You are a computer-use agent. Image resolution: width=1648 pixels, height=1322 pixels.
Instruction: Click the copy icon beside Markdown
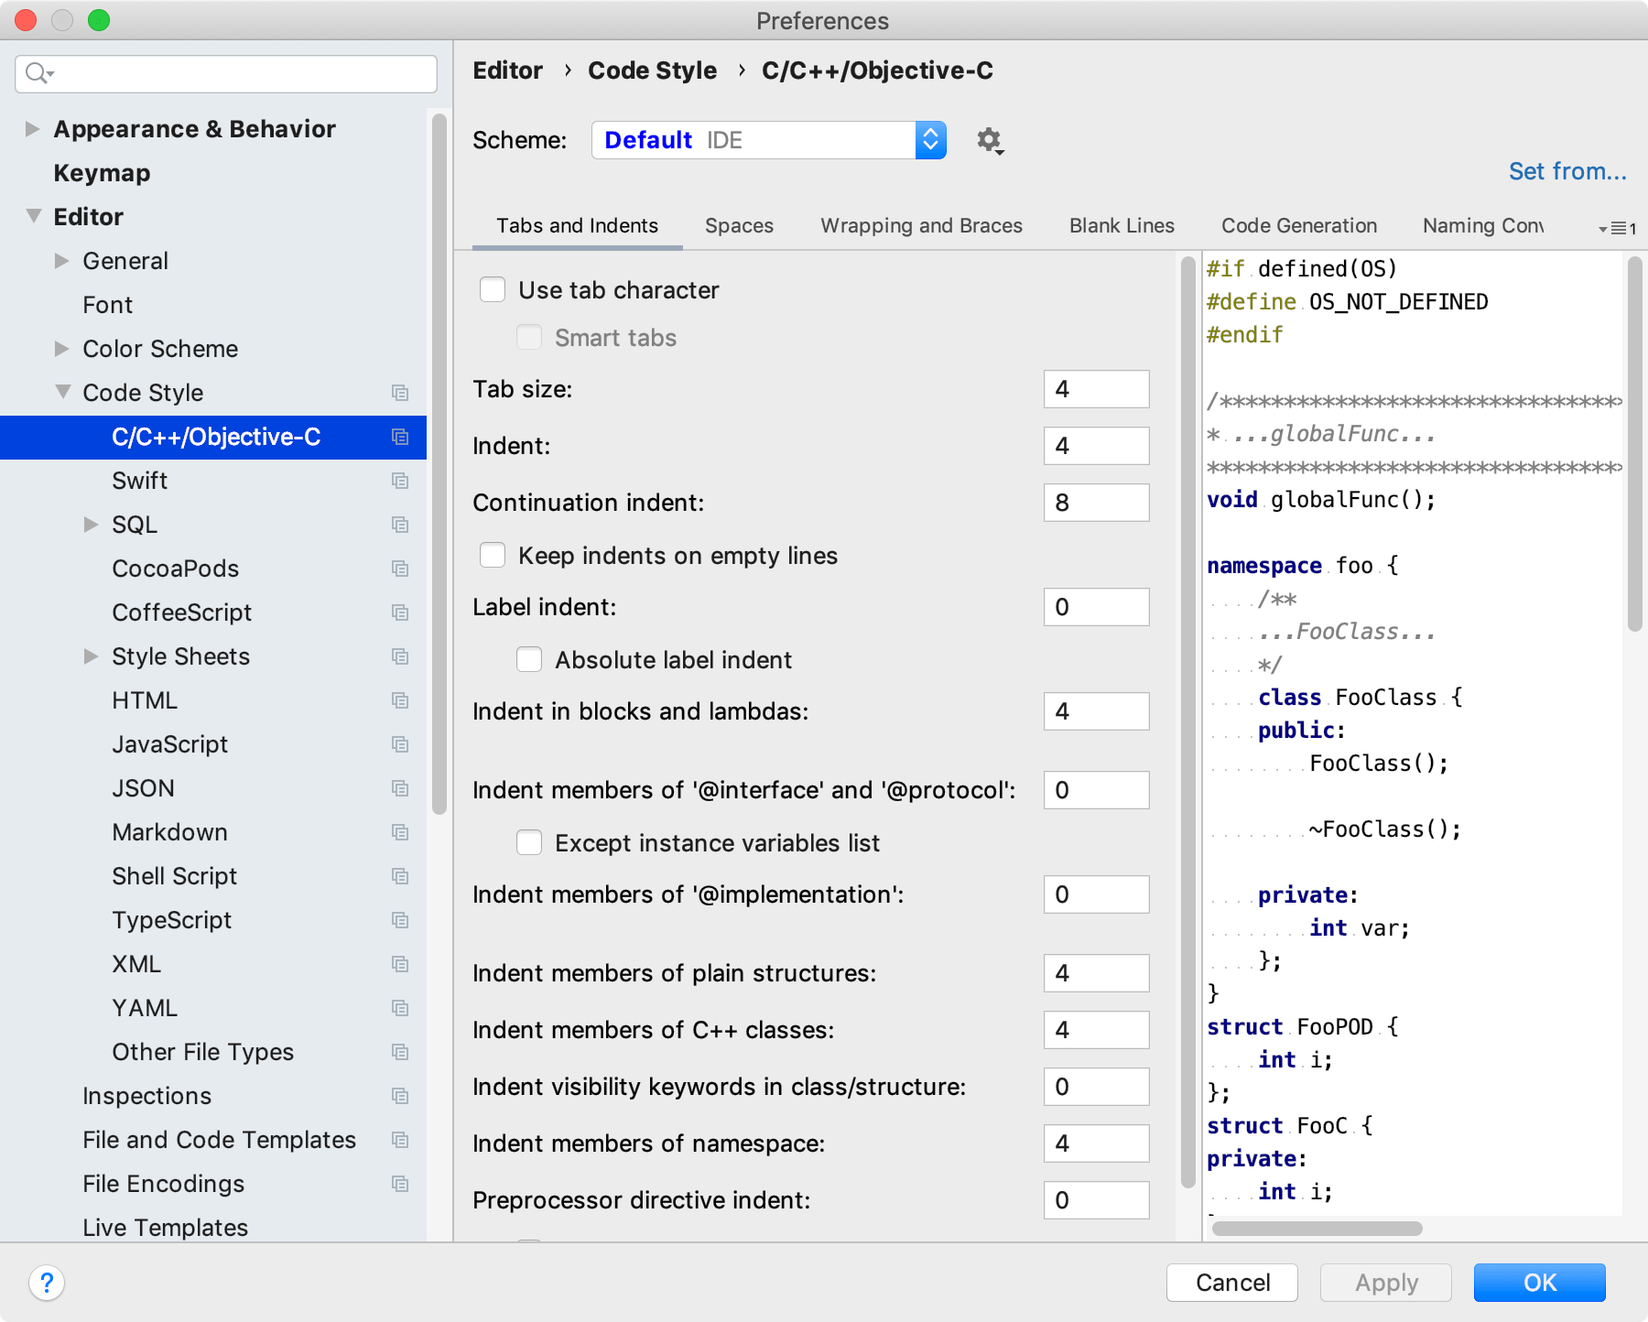[x=400, y=832]
